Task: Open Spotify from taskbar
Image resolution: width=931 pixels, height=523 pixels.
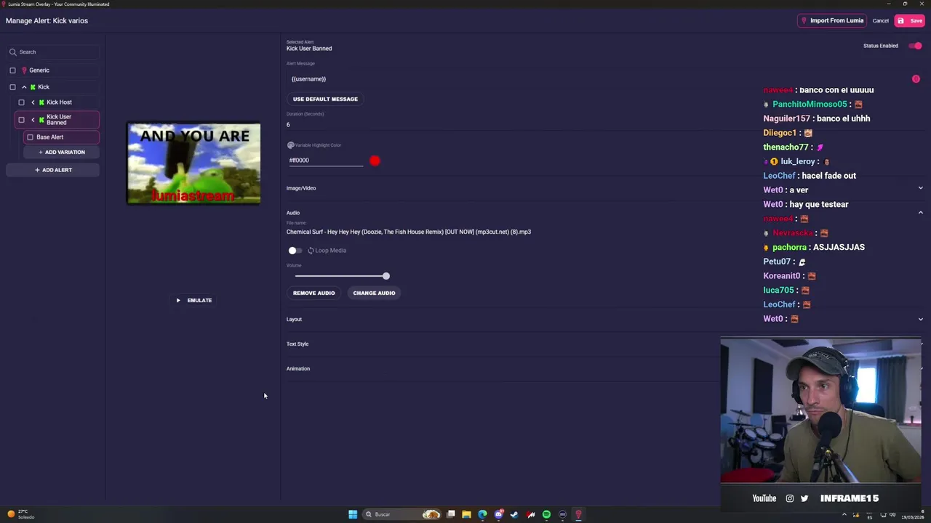Action: (x=546, y=514)
